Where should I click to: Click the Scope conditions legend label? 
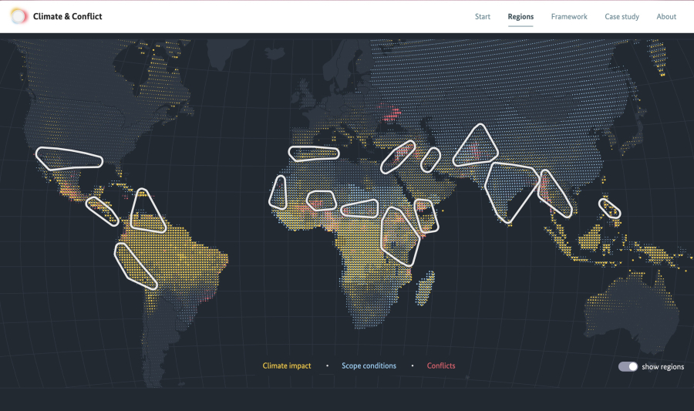pyautogui.click(x=369, y=366)
